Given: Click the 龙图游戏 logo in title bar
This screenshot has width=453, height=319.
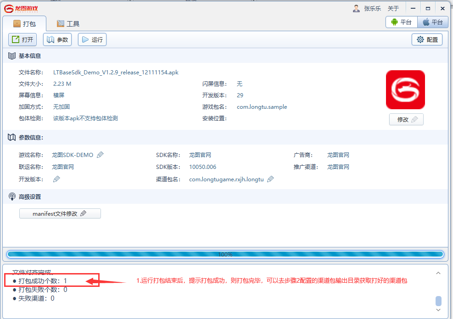Looking at the screenshot, I should [x=22, y=8].
